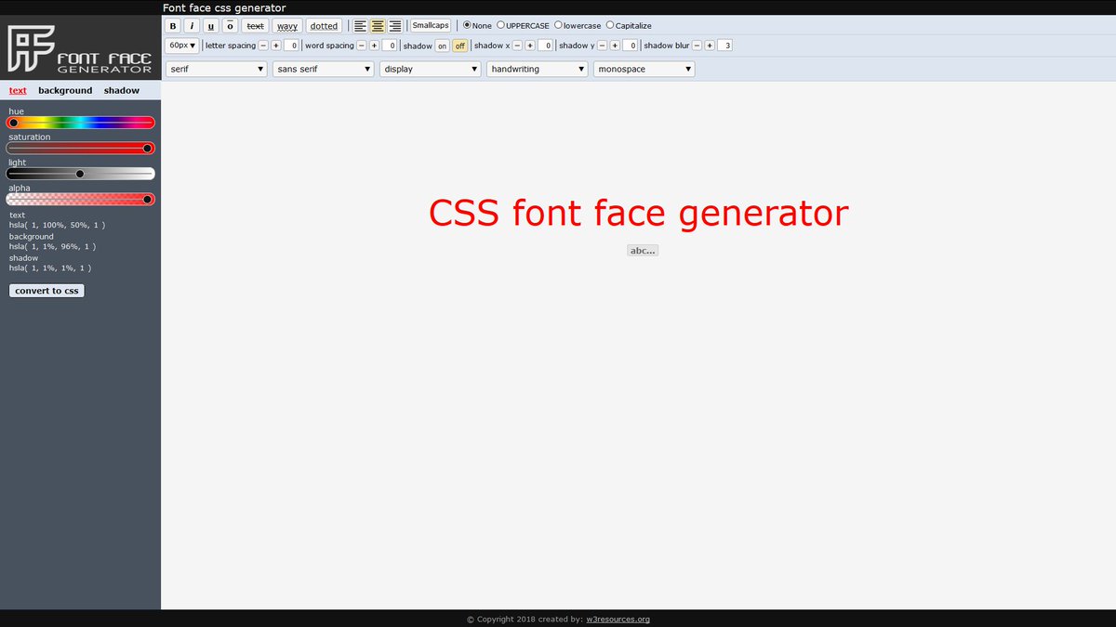Viewport: 1116px width, 627px height.
Task: Switch to the shadow color tab
Action: point(121,90)
